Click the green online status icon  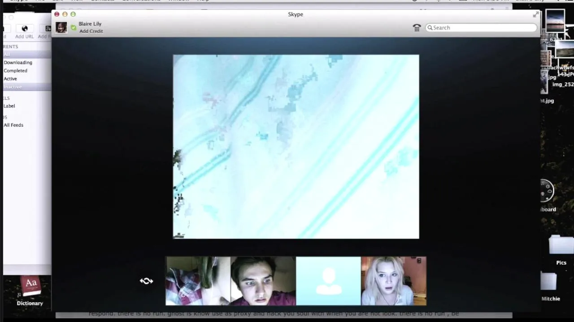tap(74, 28)
